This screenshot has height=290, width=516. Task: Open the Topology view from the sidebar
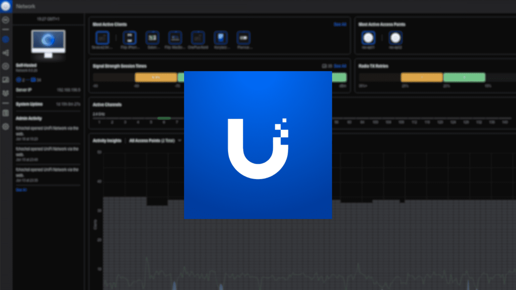click(x=5, y=53)
